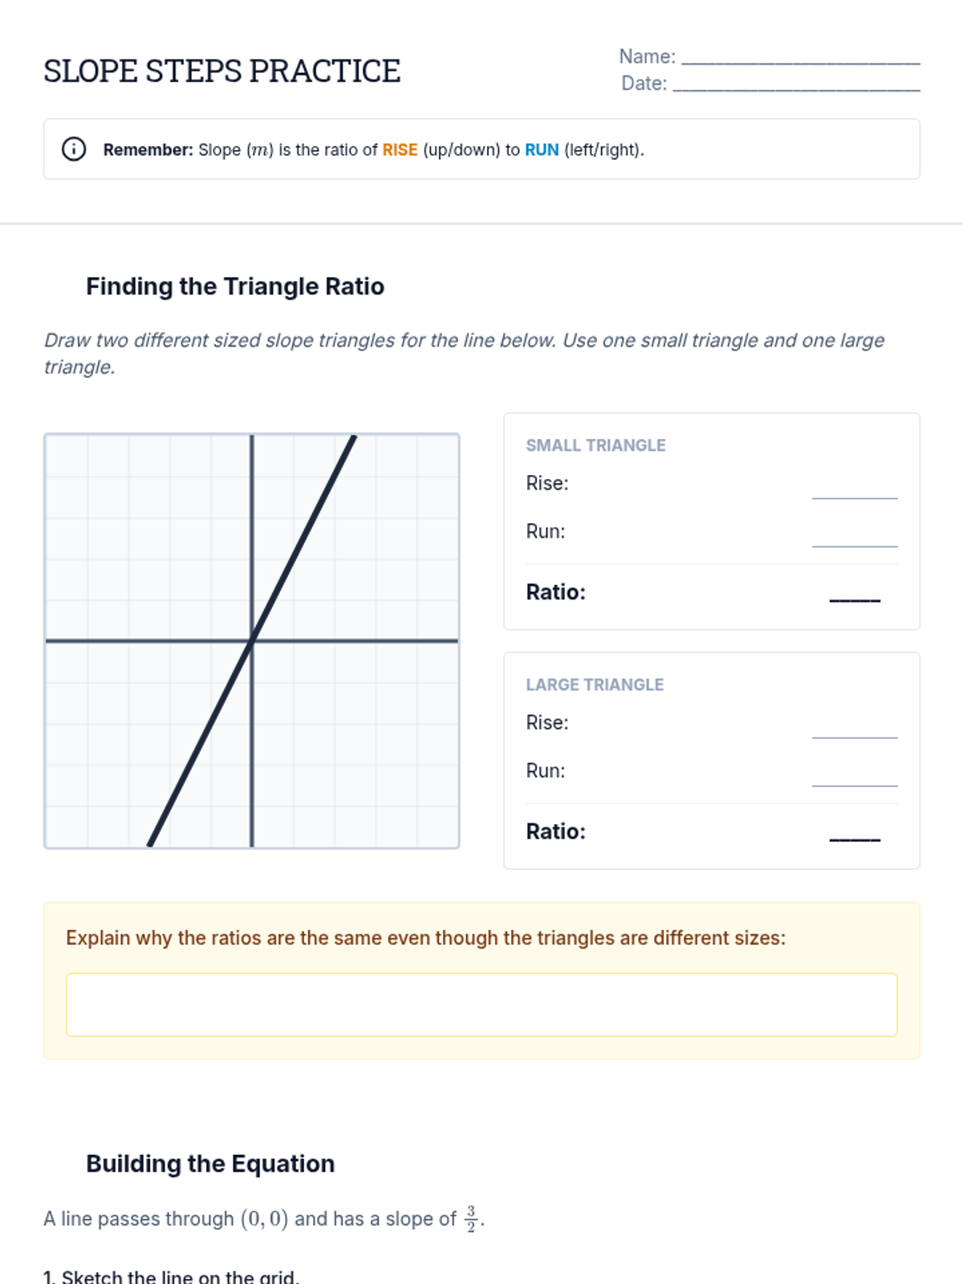Click the explanation answer box
The height and width of the screenshot is (1284, 963).
481,1005
